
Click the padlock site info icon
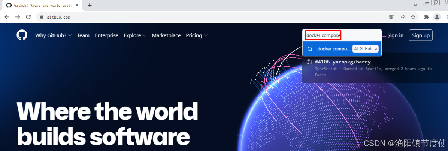(42, 17)
